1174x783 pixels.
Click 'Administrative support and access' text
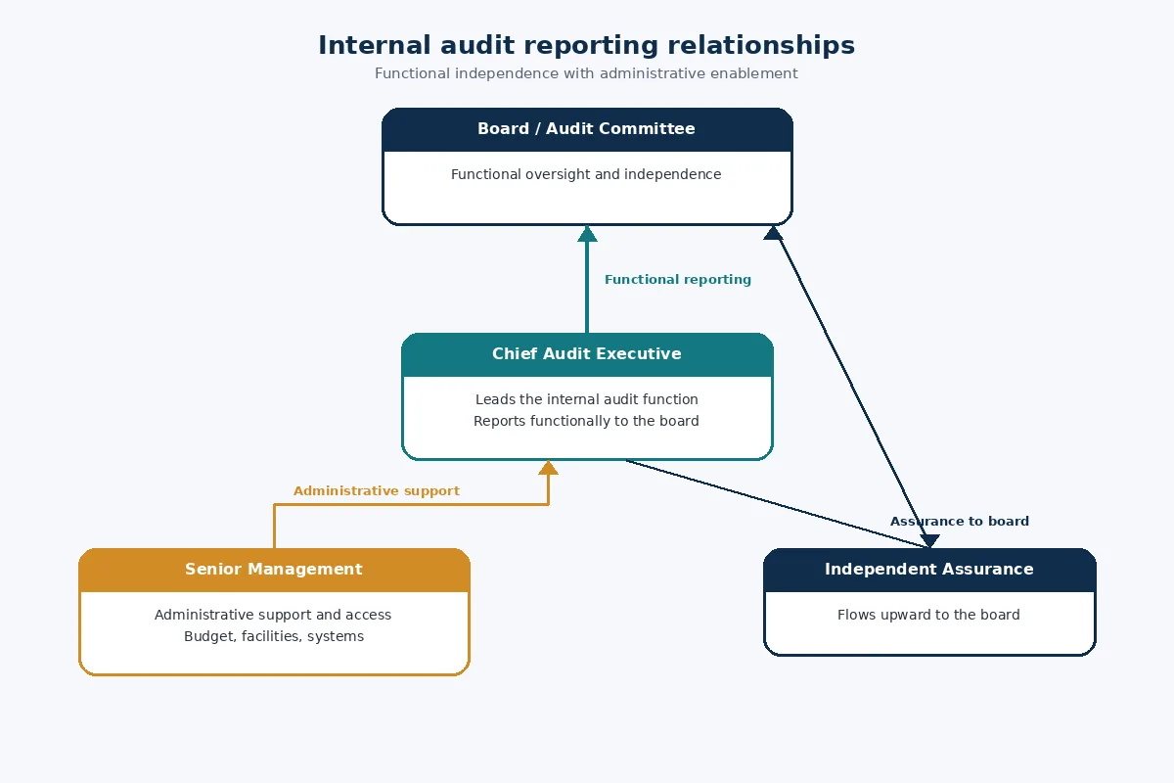click(x=273, y=615)
